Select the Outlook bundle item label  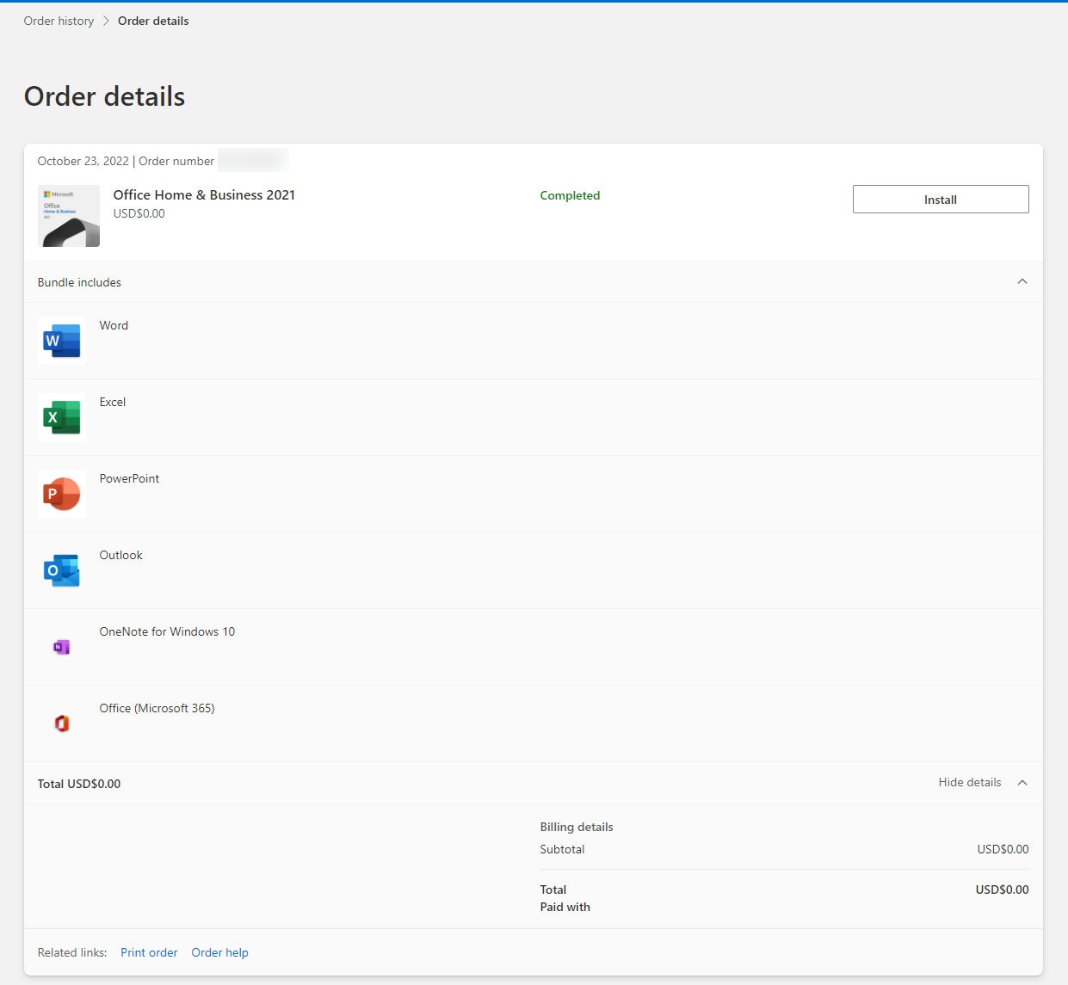pyautogui.click(x=120, y=555)
